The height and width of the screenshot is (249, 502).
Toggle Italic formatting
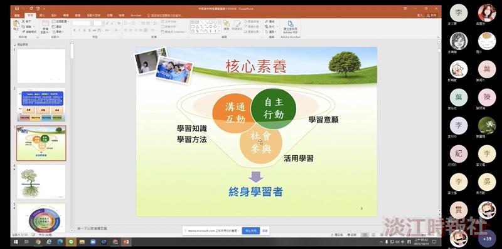[x=80, y=30]
